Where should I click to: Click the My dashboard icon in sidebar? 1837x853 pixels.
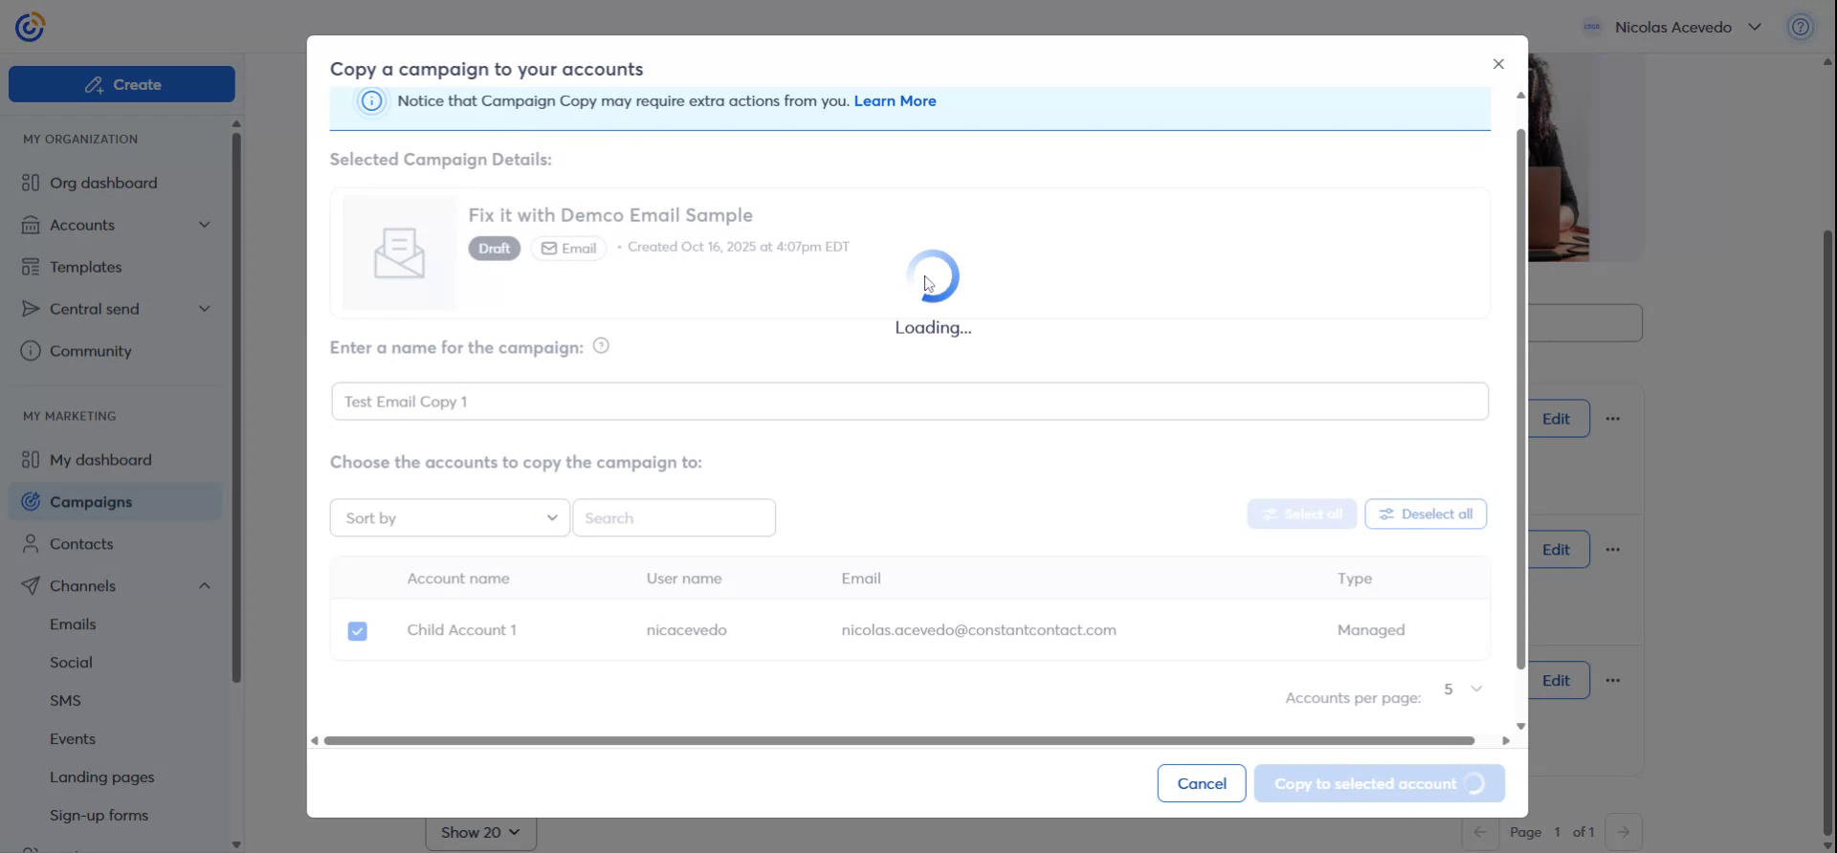tap(31, 460)
